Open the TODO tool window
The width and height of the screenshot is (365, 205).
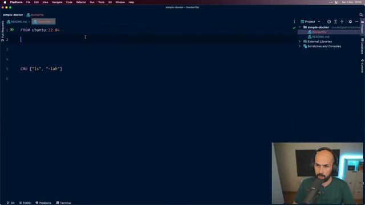(25, 203)
